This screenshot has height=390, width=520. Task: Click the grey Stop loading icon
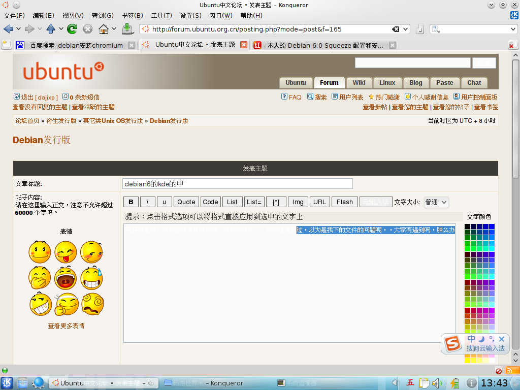pyautogui.click(x=88, y=29)
